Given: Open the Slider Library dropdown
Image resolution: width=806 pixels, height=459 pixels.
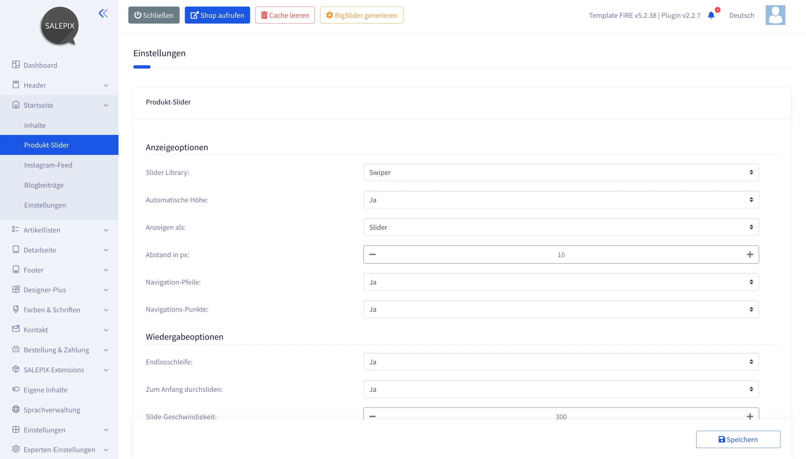Looking at the screenshot, I should tap(561, 172).
